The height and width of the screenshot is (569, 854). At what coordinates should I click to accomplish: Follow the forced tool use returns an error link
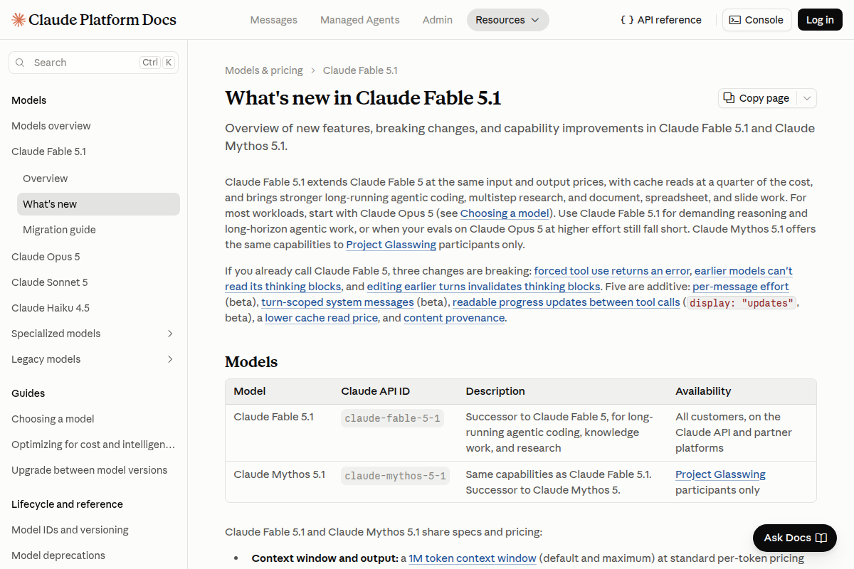[x=612, y=271]
